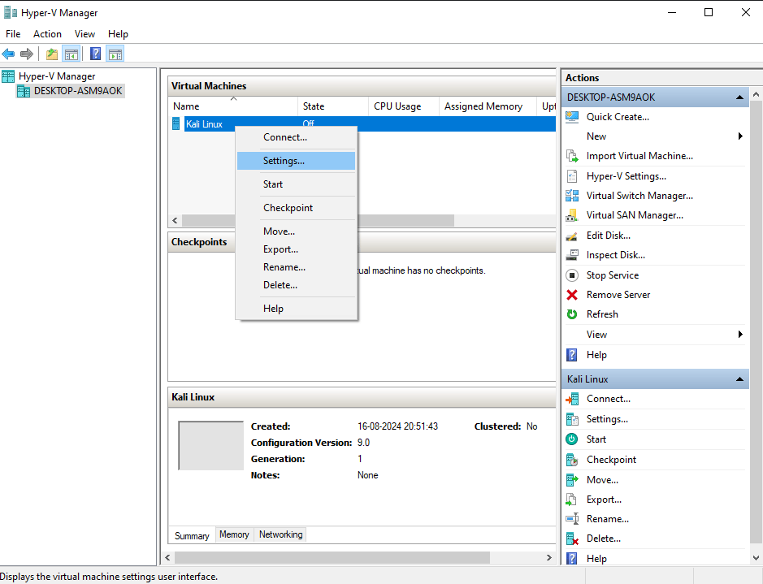The width and height of the screenshot is (763, 584).
Task: Select Settings... in the context menu
Action: click(284, 161)
